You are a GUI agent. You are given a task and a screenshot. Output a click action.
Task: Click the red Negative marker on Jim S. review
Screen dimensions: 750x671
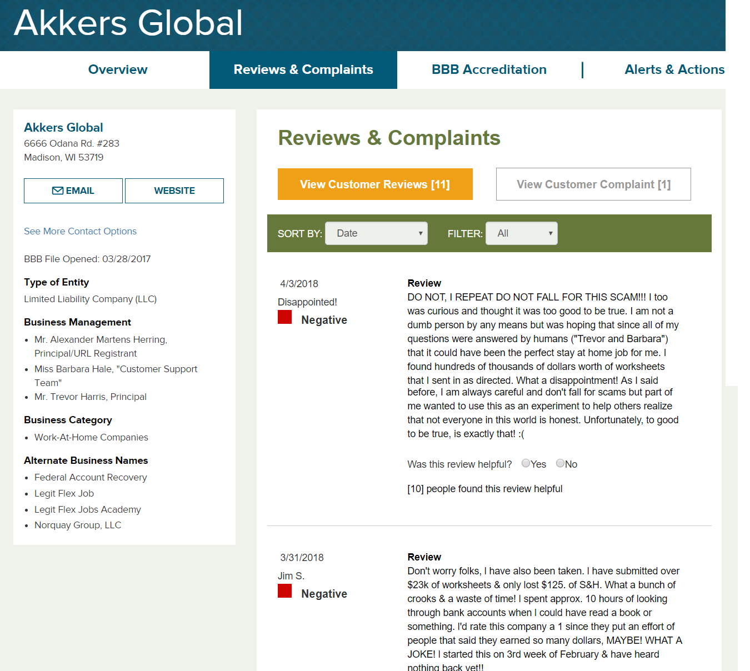(285, 590)
